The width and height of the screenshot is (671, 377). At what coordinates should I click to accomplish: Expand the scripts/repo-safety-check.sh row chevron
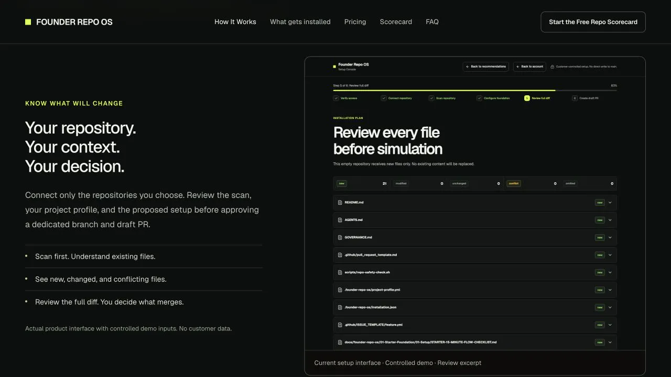coord(610,272)
